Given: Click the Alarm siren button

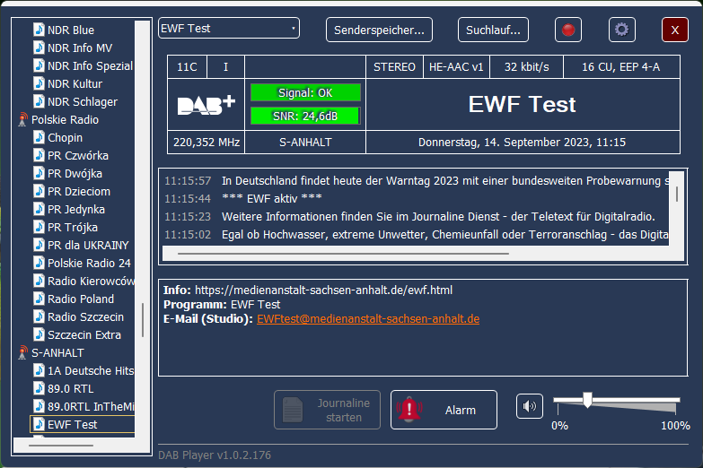Looking at the screenshot, I should [444, 410].
